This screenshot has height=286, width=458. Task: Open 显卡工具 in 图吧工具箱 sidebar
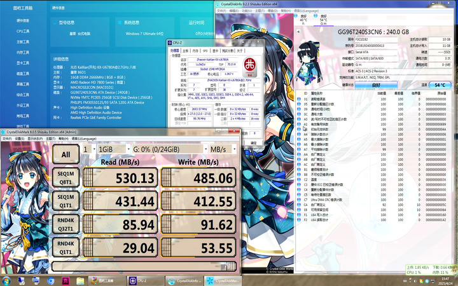pyautogui.click(x=23, y=63)
